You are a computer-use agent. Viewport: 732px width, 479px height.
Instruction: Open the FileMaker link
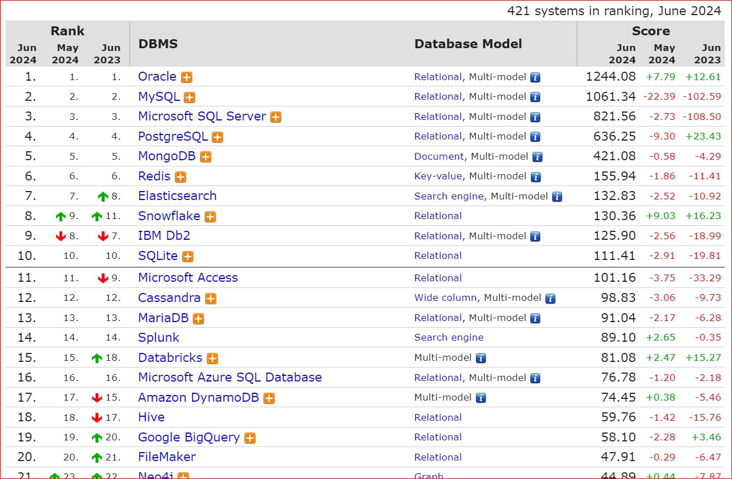click(167, 457)
